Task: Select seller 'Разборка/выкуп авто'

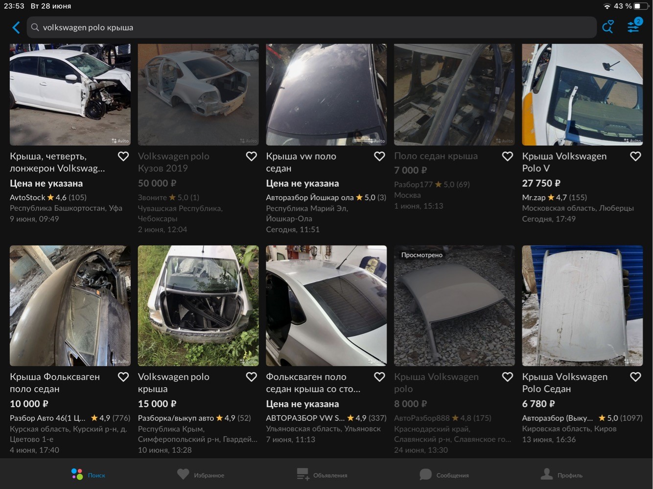Action: (176, 418)
